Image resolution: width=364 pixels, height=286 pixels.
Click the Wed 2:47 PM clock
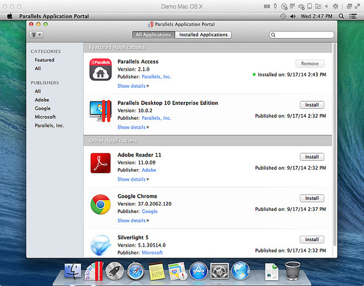316,17
